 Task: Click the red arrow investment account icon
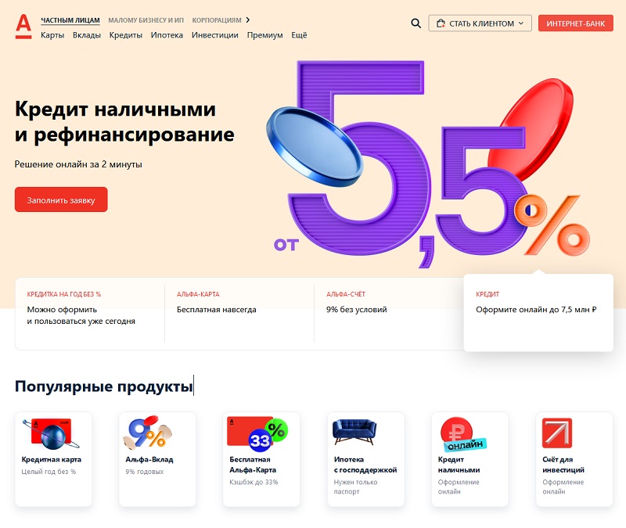[557, 433]
